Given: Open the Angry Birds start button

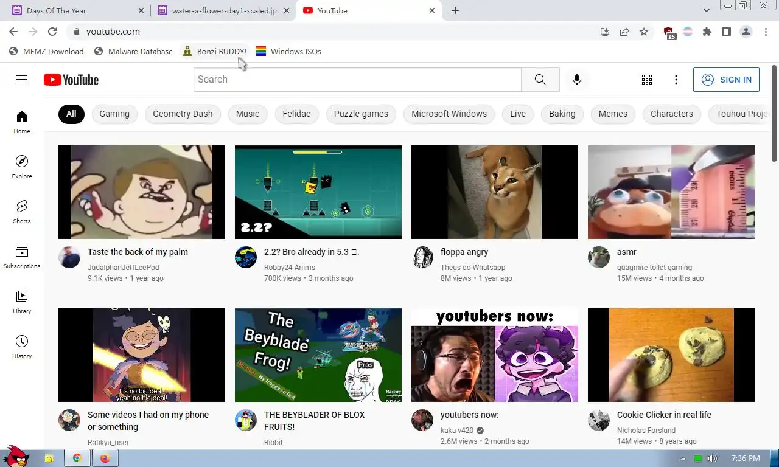Looking at the screenshot, I should (16, 456).
